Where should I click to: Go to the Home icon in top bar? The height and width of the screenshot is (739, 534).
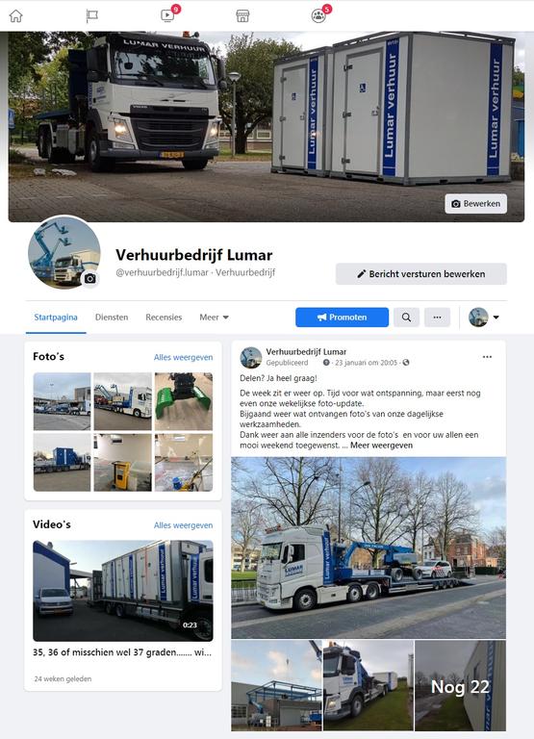tap(16, 15)
